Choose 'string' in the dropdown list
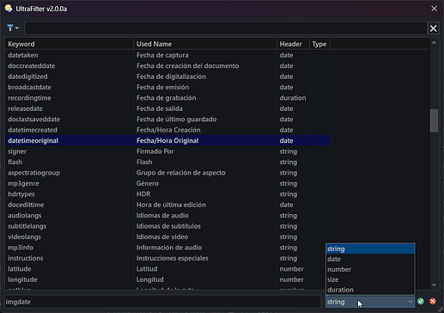 click(370, 249)
